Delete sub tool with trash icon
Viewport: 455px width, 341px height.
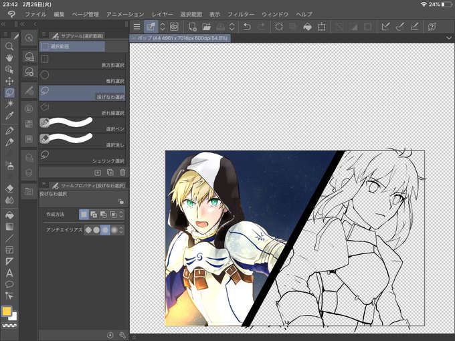(122, 173)
